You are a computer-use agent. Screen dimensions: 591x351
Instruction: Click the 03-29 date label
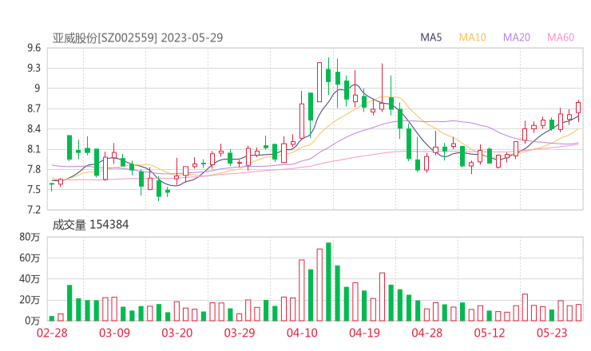coord(240,333)
